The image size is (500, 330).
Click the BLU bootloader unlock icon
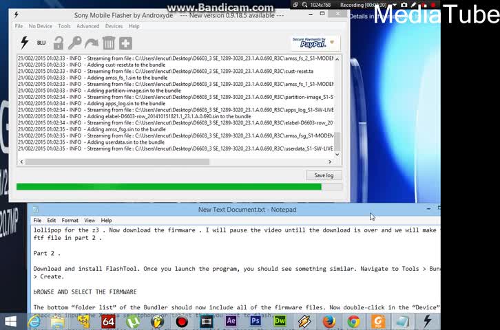(41, 43)
